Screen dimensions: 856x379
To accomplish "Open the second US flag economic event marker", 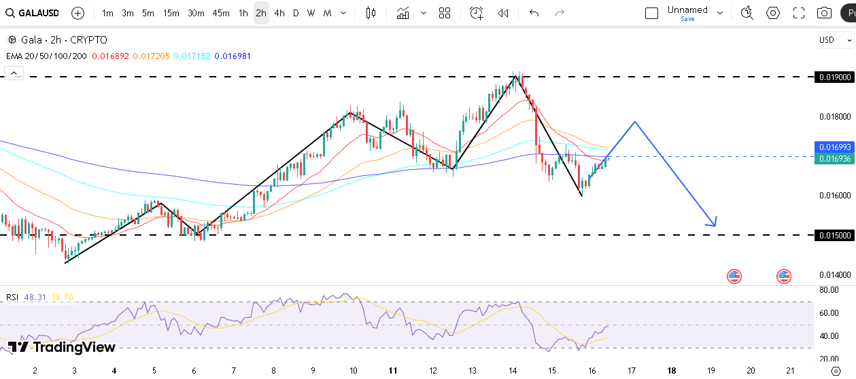I will point(784,276).
